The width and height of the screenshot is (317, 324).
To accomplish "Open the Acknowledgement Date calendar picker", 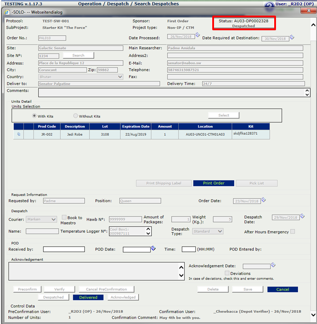I will point(273,265).
